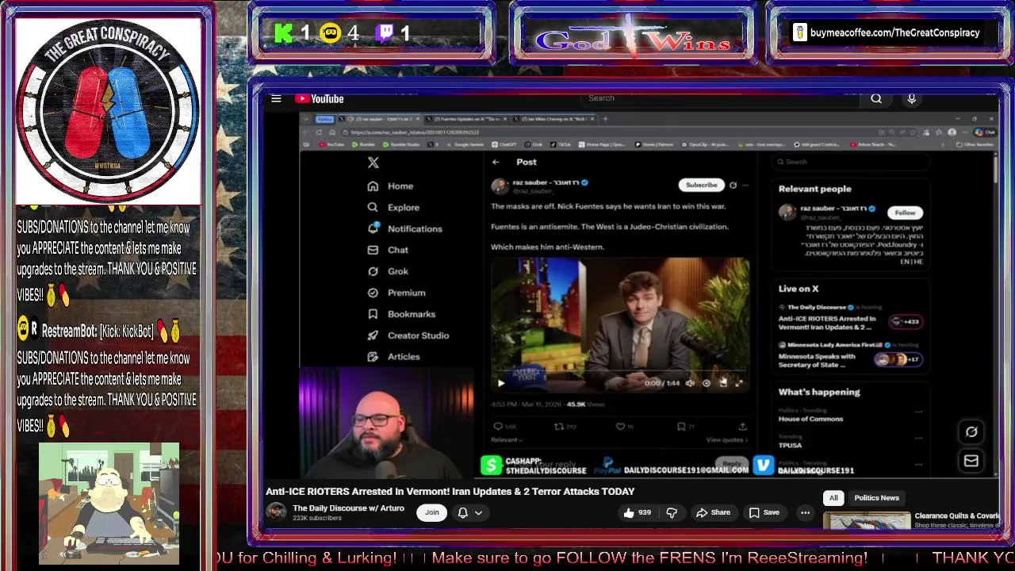
Task: Click the YouTube logo
Action: pos(319,98)
